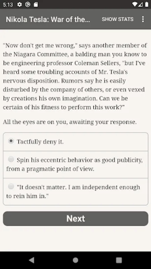Choose 'Spin his eccentric behavior' radio option
Screen dimensions: 151x269
(x=11, y=159)
